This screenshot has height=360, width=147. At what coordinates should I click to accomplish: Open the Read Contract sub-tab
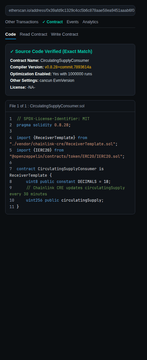33,34
